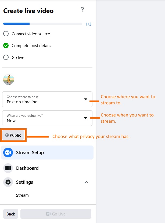Click the globe icon on Public button
The width and height of the screenshot is (165, 223).
point(7,135)
